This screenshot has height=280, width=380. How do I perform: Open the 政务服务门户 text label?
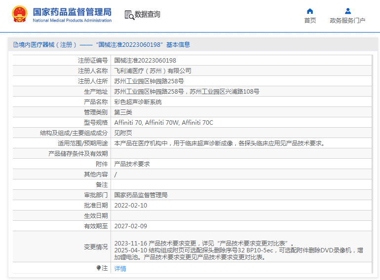[347, 21]
